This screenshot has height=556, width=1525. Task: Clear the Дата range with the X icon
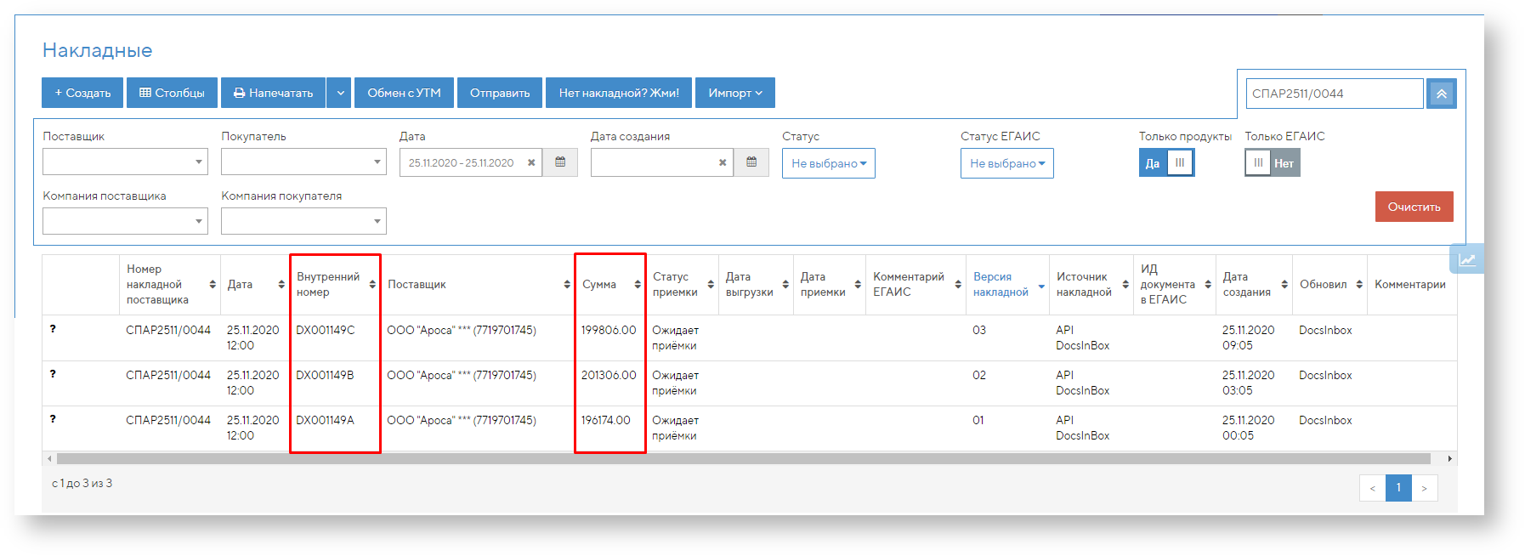pyautogui.click(x=531, y=162)
